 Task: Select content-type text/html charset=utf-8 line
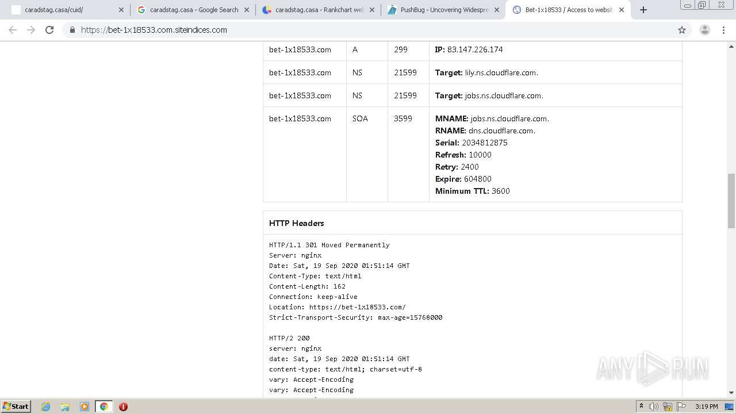tap(346, 369)
